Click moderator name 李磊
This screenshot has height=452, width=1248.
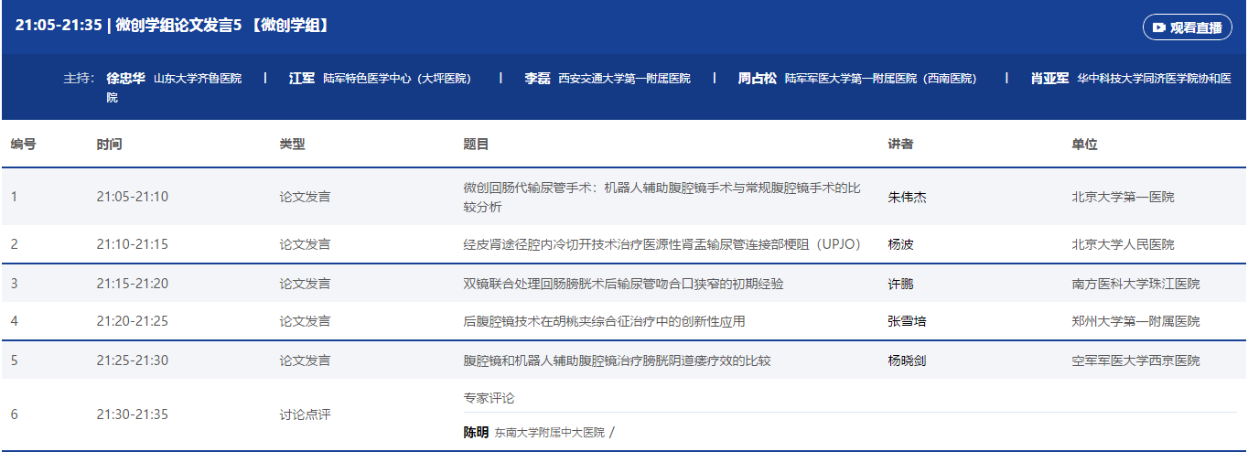point(537,79)
